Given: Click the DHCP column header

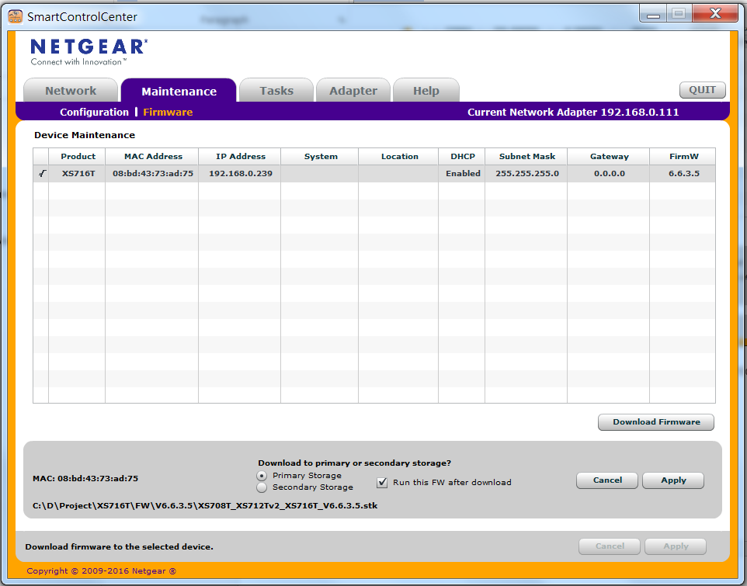Looking at the screenshot, I should coord(462,157).
